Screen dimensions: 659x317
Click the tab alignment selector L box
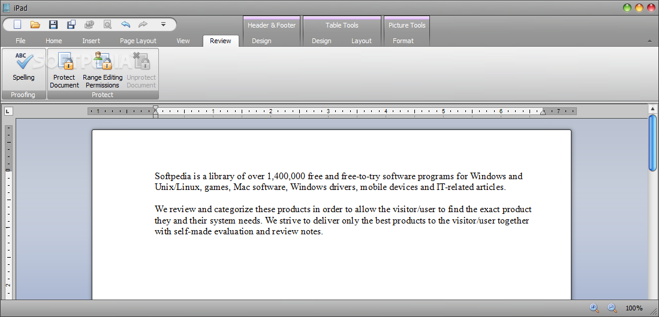click(x=9, y=111)
